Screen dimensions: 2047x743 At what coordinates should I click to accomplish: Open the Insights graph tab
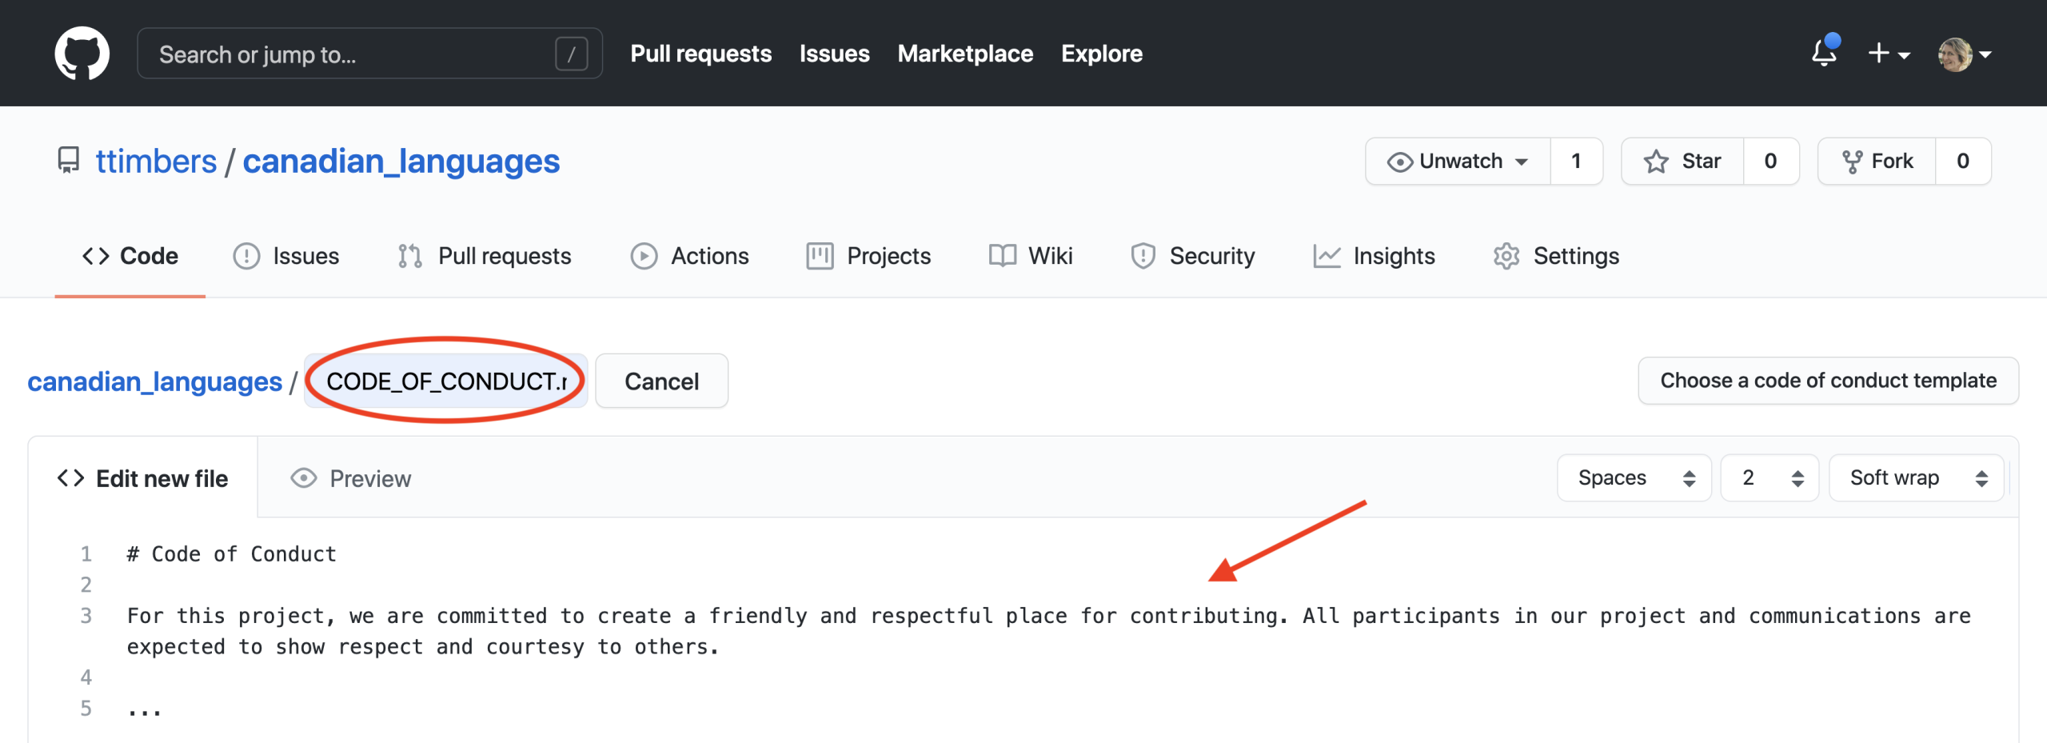[x=1374, y=256]
